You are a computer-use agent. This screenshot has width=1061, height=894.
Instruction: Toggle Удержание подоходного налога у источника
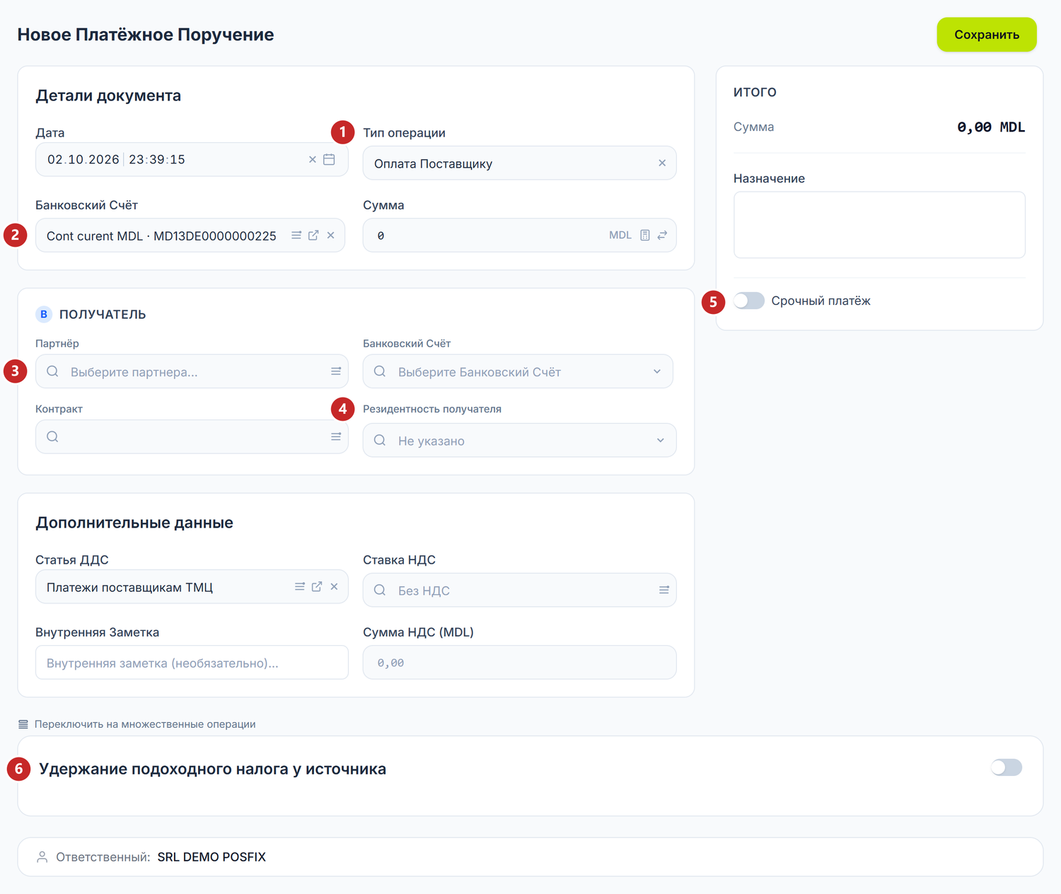1007,767
